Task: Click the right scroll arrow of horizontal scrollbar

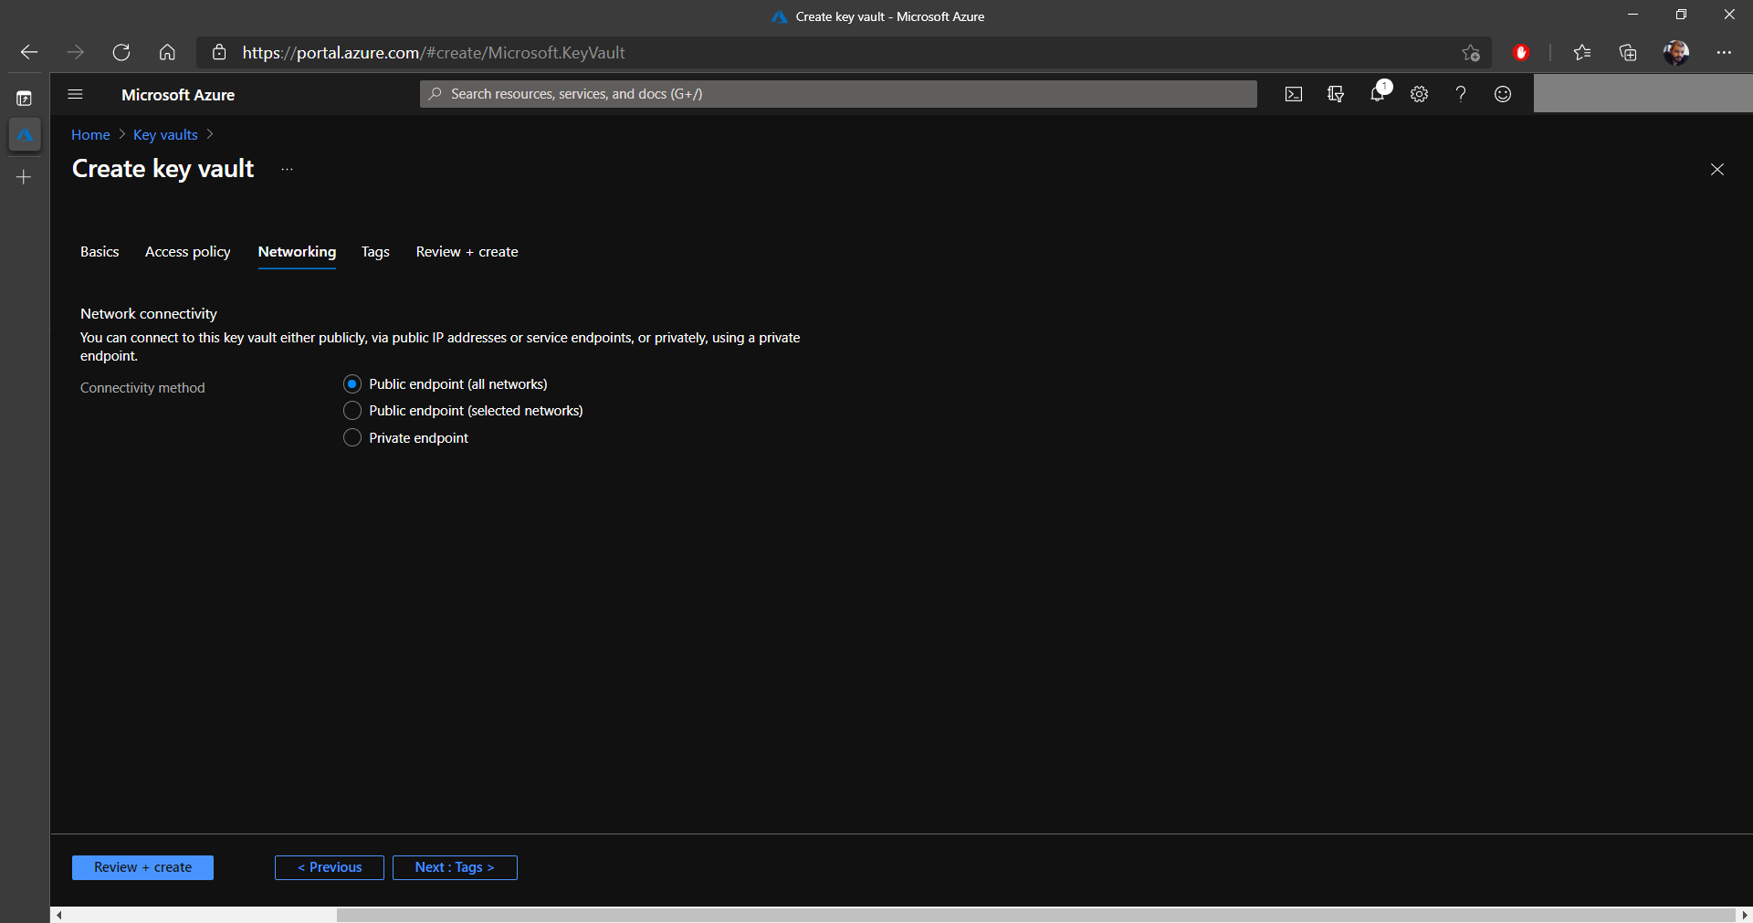Action: 1745,915
